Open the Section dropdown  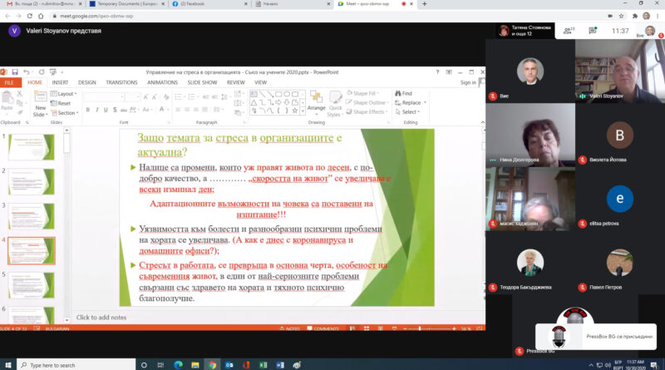[x=65, y=113]
